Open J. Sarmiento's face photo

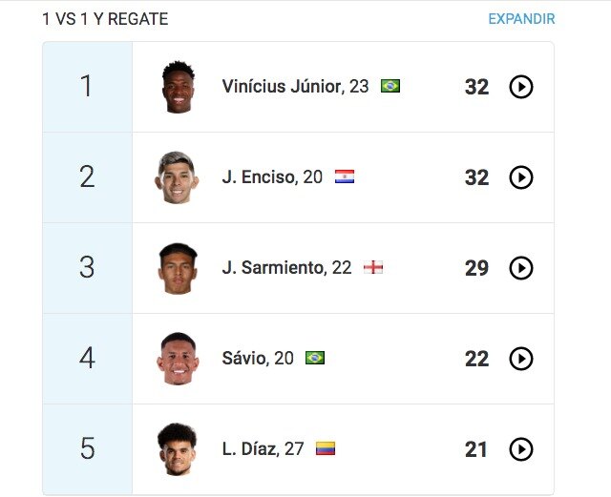[x=178, y=268]
